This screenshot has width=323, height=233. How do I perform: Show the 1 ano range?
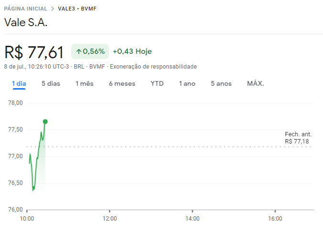187,83
